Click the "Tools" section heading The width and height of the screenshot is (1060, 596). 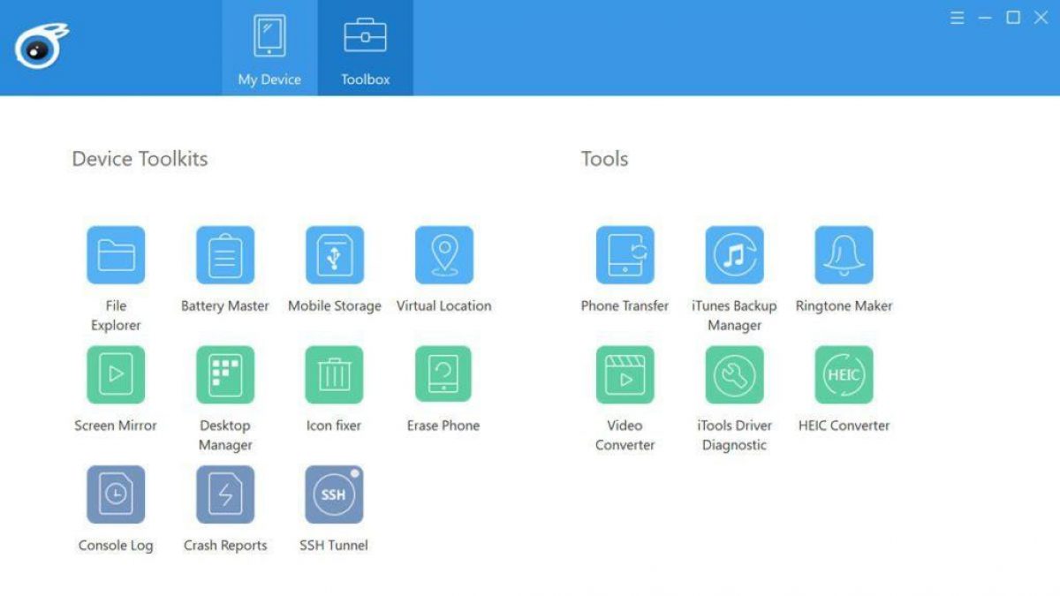pyautogui.click(x=605, y=159)
